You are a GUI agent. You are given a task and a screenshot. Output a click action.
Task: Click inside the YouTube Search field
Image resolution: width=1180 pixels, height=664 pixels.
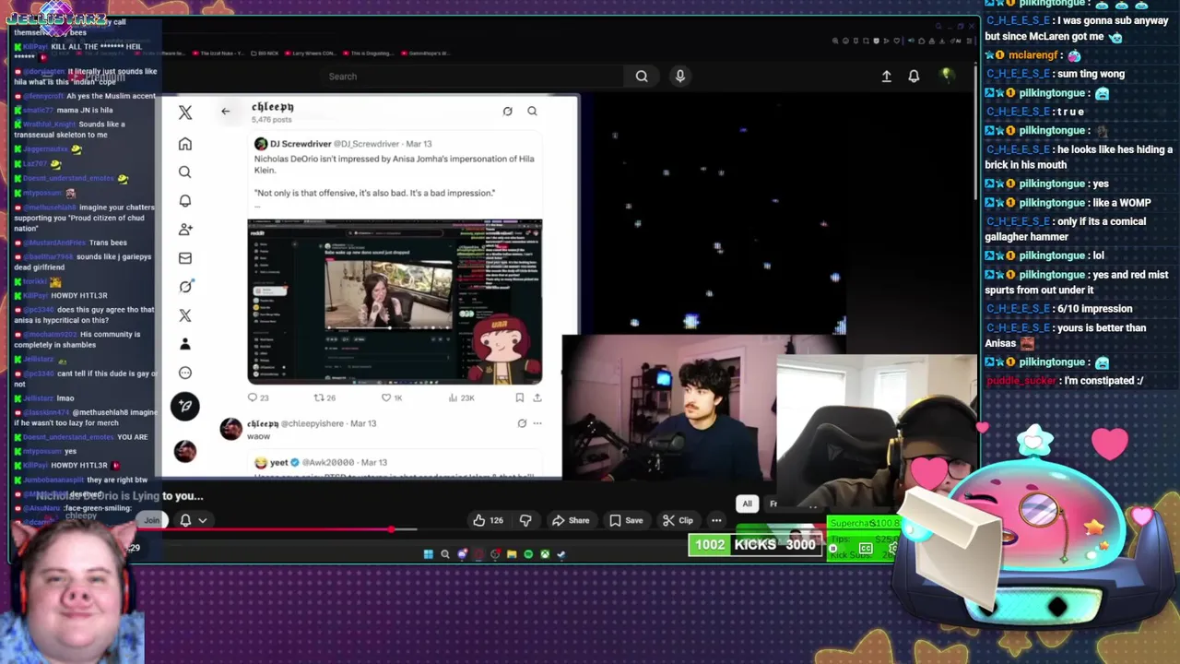(470, 77)
